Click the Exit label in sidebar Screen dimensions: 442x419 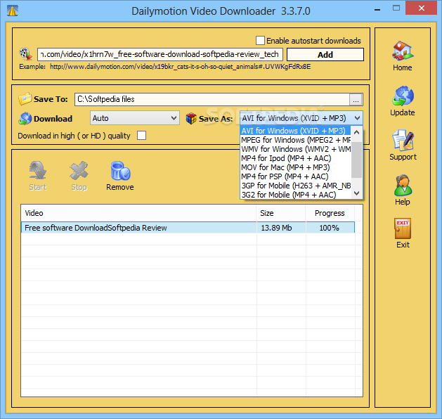coord(403,245)
